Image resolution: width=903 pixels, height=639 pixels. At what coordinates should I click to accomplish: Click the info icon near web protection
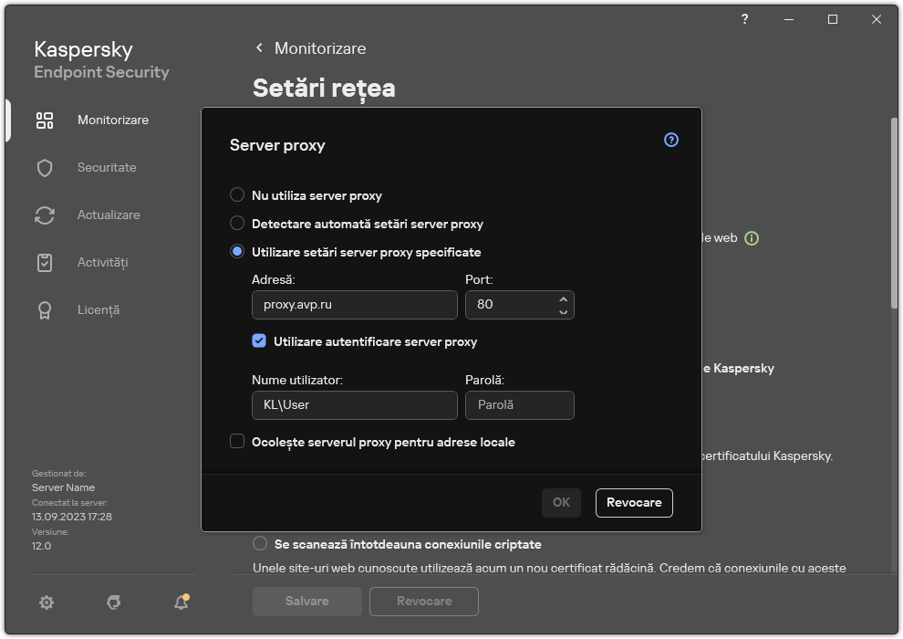tap(751, 237)
